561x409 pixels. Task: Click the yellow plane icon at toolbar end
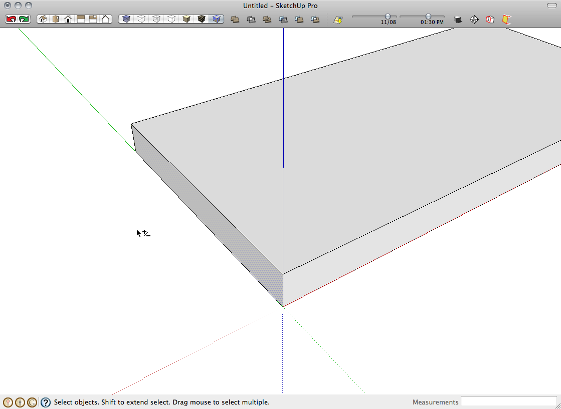click(x=507, y=20)
